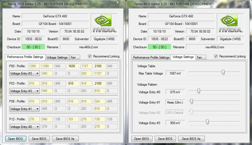The width and height of the screenshot is (252, 145).
Task: Click the P08 profile 324 value field
Action: click(99, 101)
